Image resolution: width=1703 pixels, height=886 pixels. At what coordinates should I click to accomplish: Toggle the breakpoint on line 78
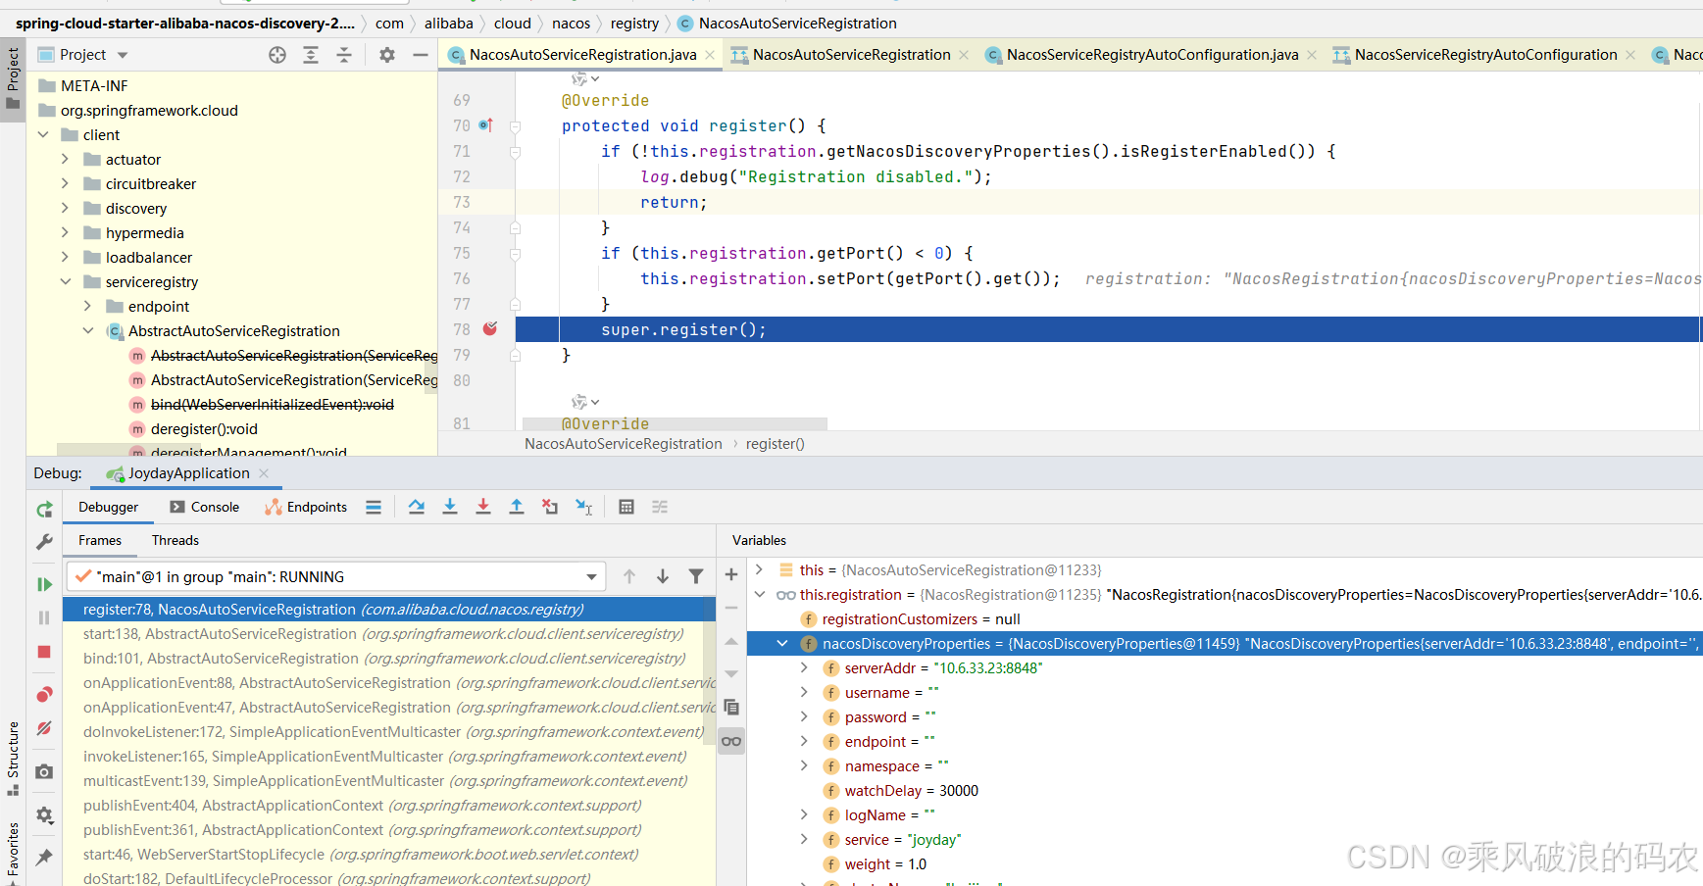click(x=490, y=329)
